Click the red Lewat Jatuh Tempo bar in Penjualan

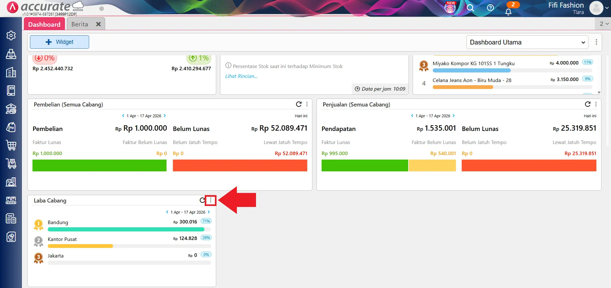click(529, 165)
